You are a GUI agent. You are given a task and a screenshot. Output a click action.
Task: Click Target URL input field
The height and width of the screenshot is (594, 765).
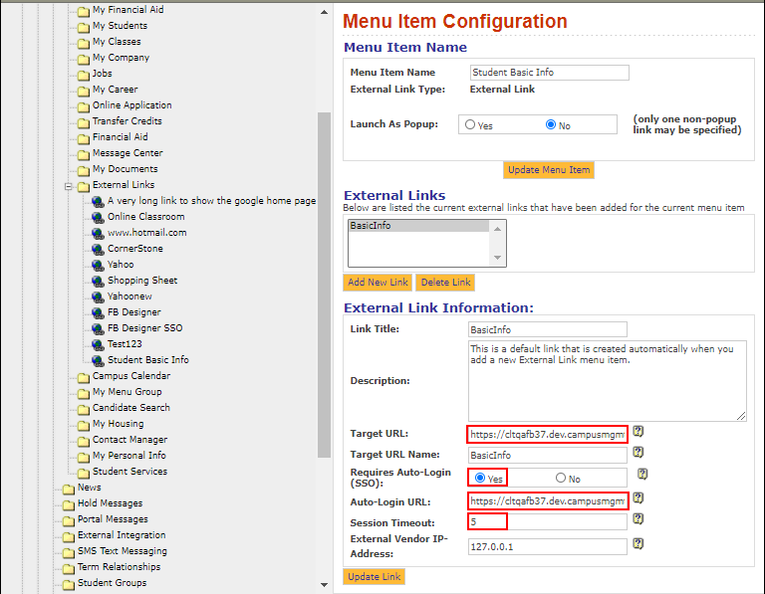548,434
